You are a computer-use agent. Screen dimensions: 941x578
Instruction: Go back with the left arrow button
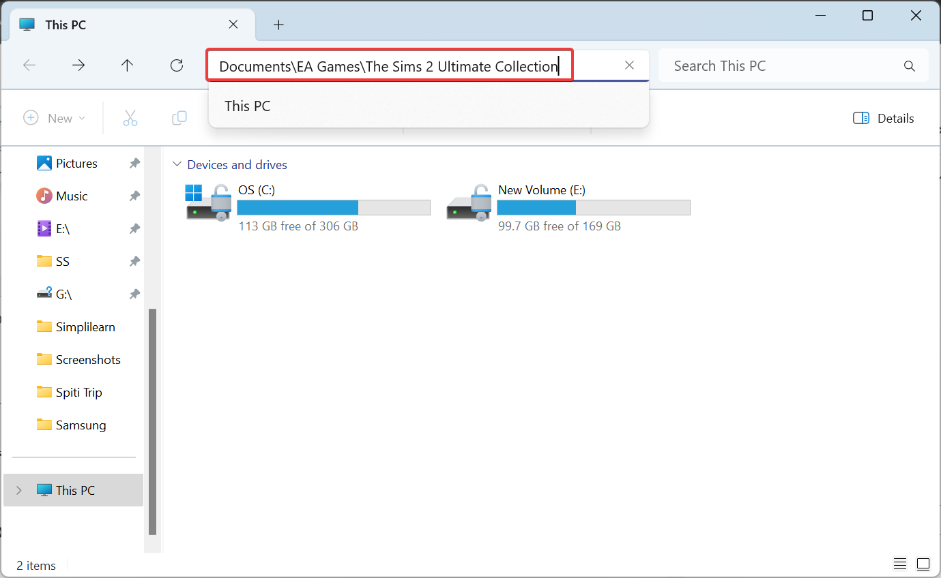(29, 65)
